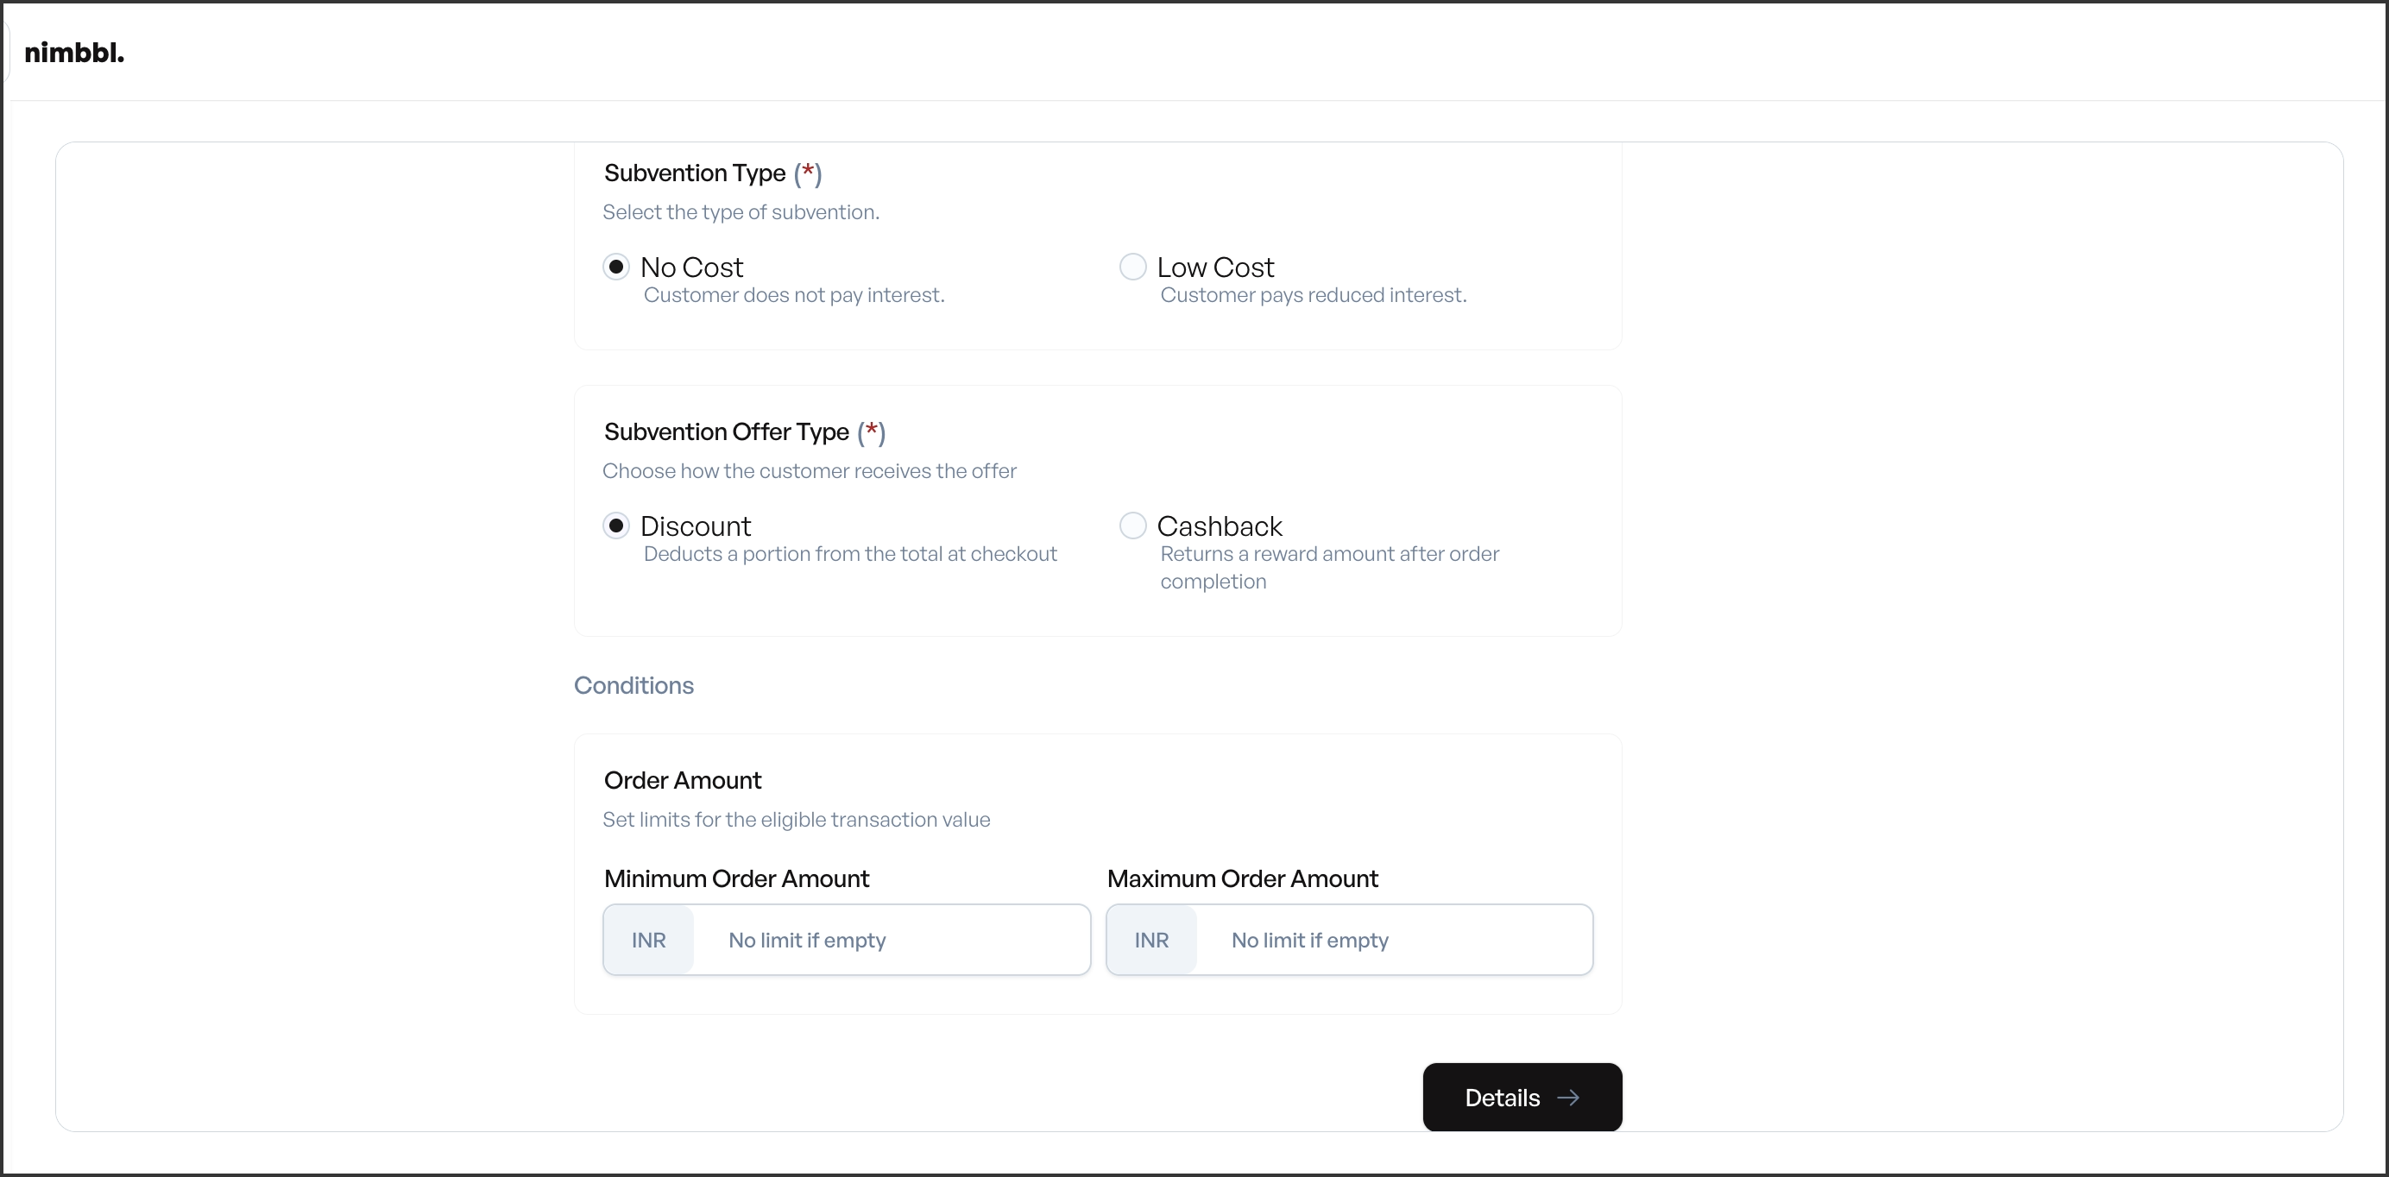The width and height of the screenshot is (2389, 1177).
Task: Click the Subvention Type heading
Action: pos(692,173)
